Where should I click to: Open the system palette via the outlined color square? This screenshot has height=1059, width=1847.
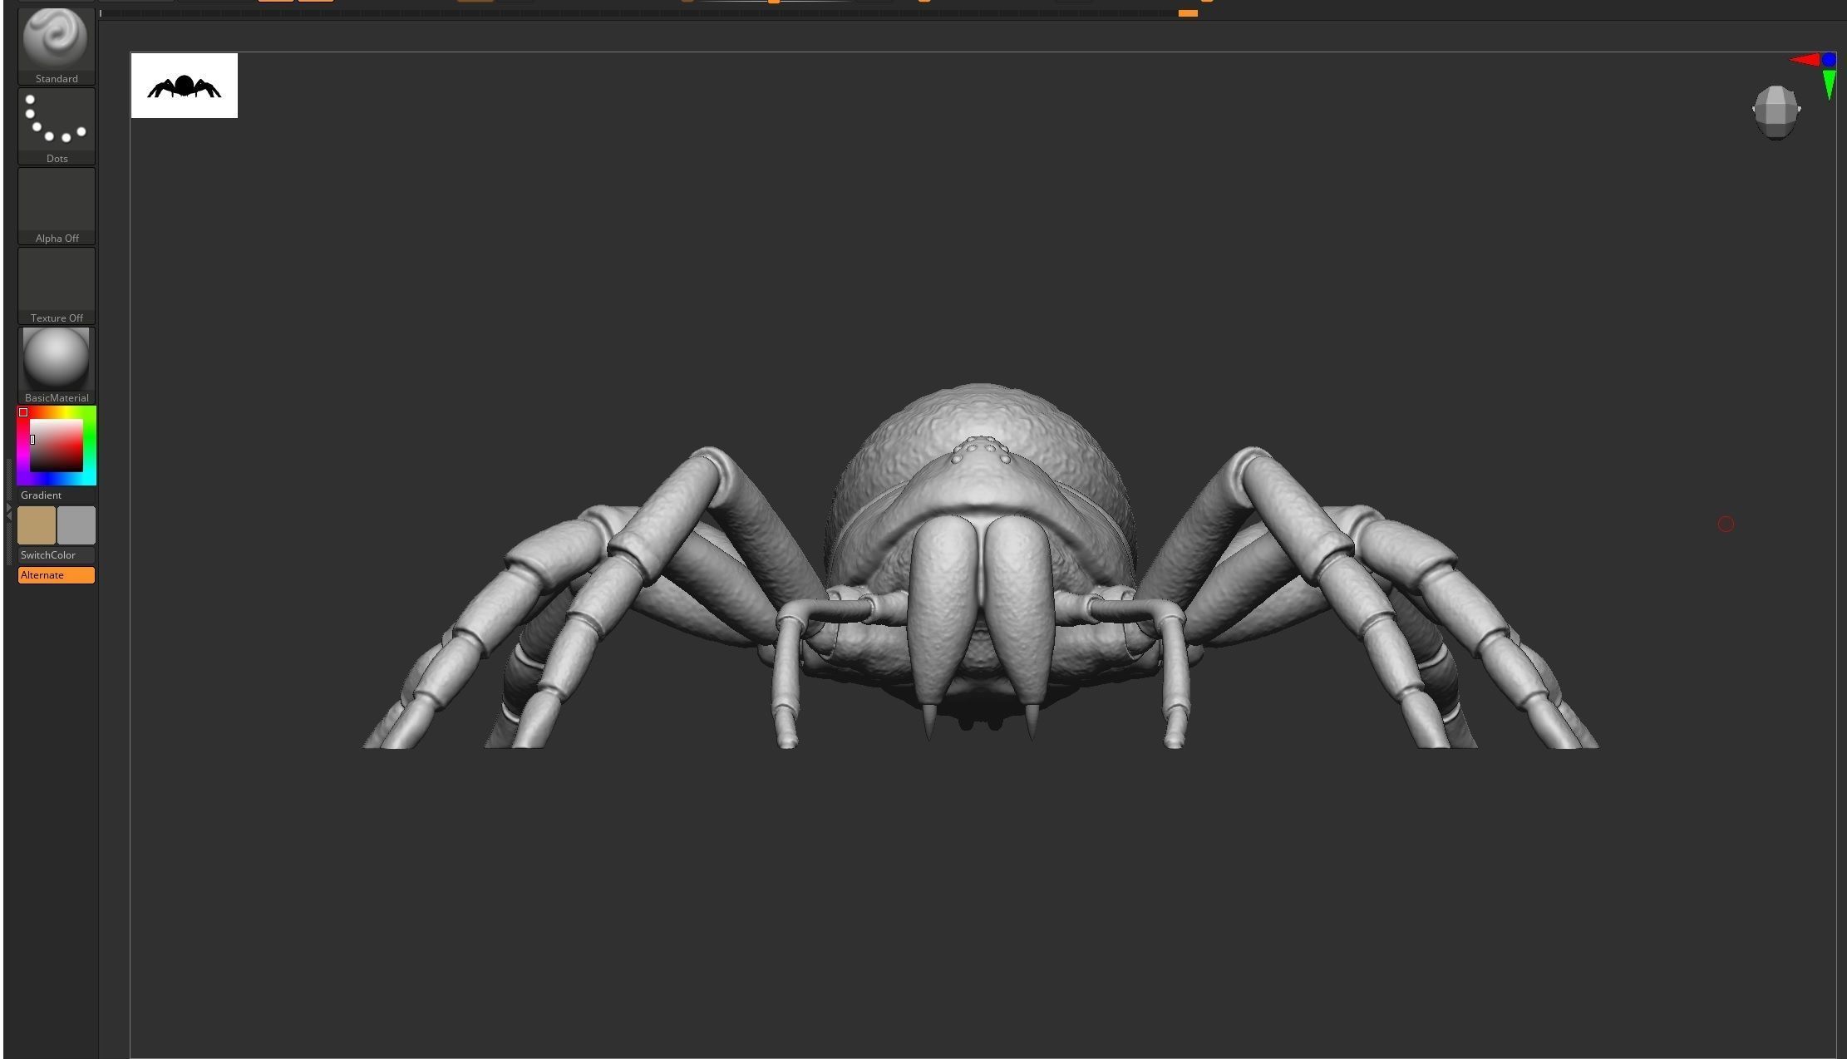[x=24, y=412]
